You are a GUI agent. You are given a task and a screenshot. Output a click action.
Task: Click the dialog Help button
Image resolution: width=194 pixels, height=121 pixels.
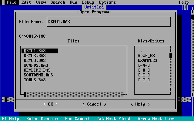pos(140,104)
